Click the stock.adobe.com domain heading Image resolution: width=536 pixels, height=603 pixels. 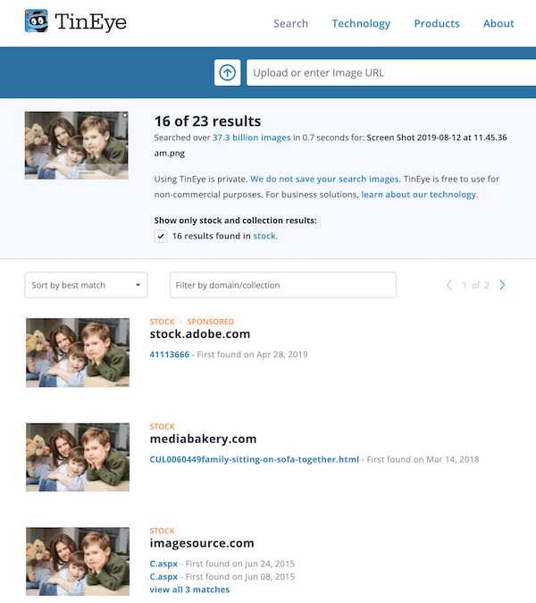click(x=200, y=334)
